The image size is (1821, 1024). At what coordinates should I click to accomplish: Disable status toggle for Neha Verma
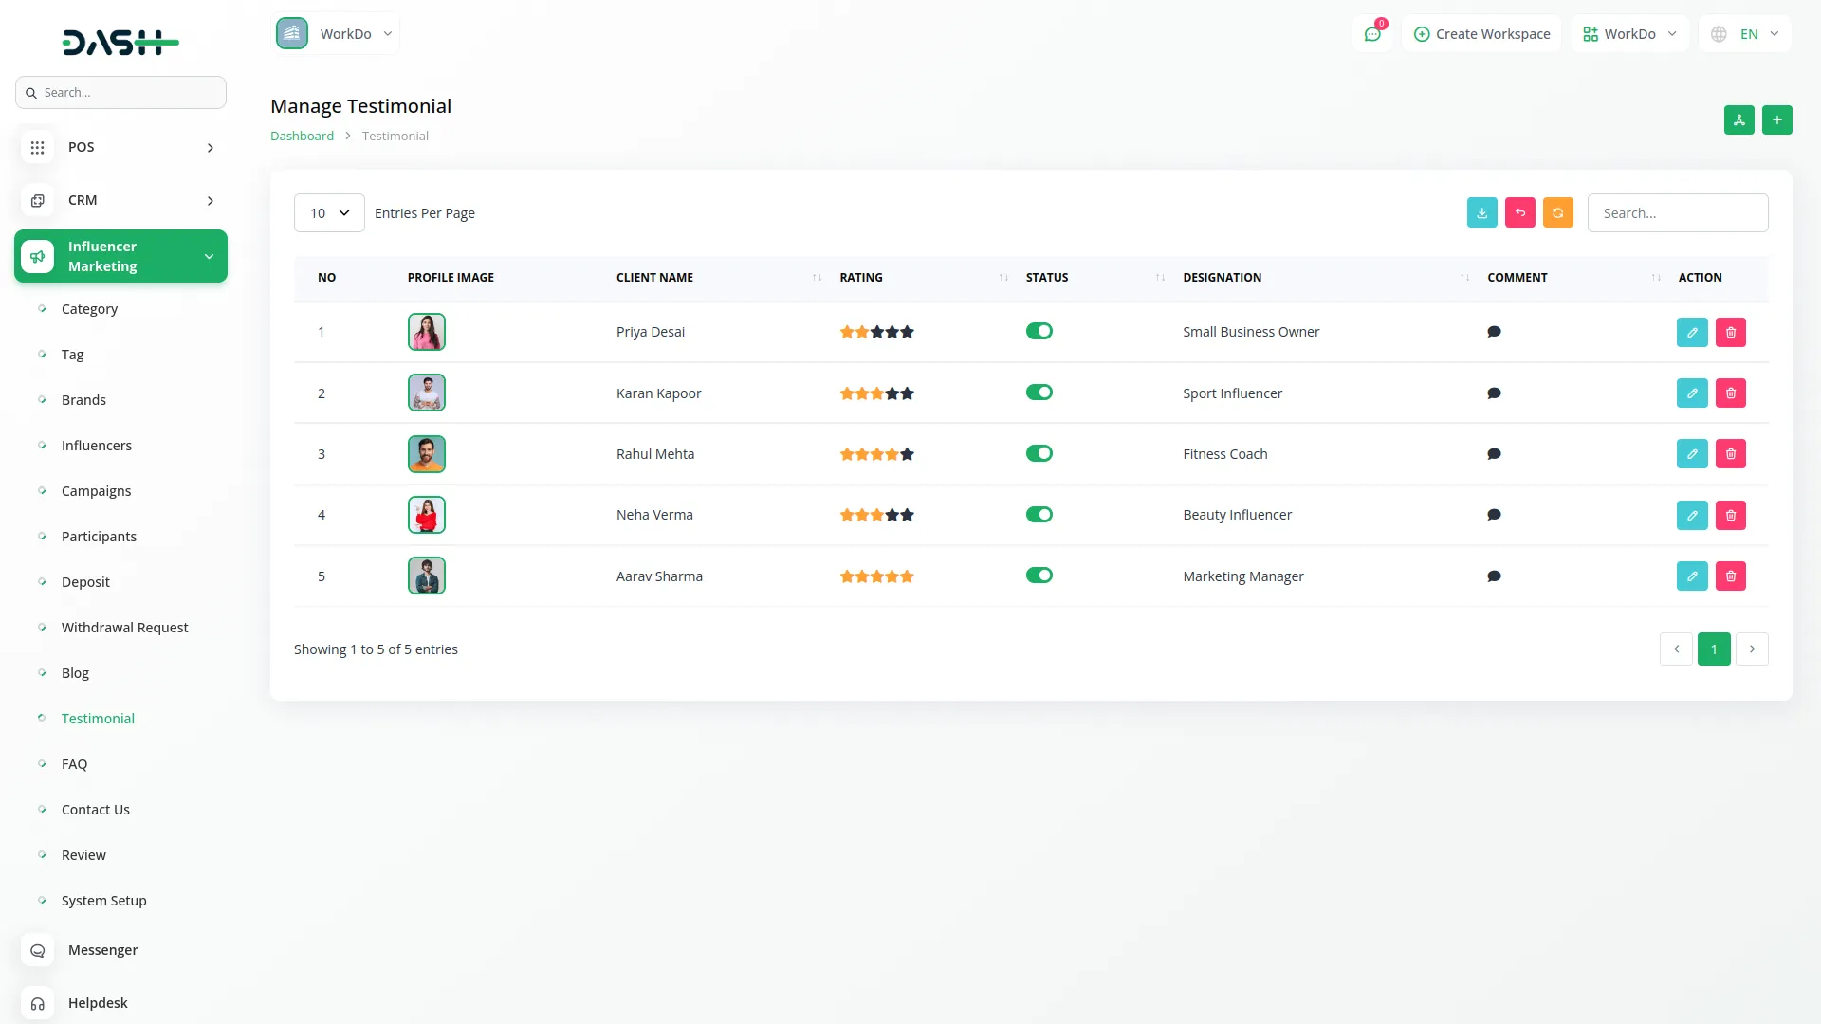(x=1039, y=515)
